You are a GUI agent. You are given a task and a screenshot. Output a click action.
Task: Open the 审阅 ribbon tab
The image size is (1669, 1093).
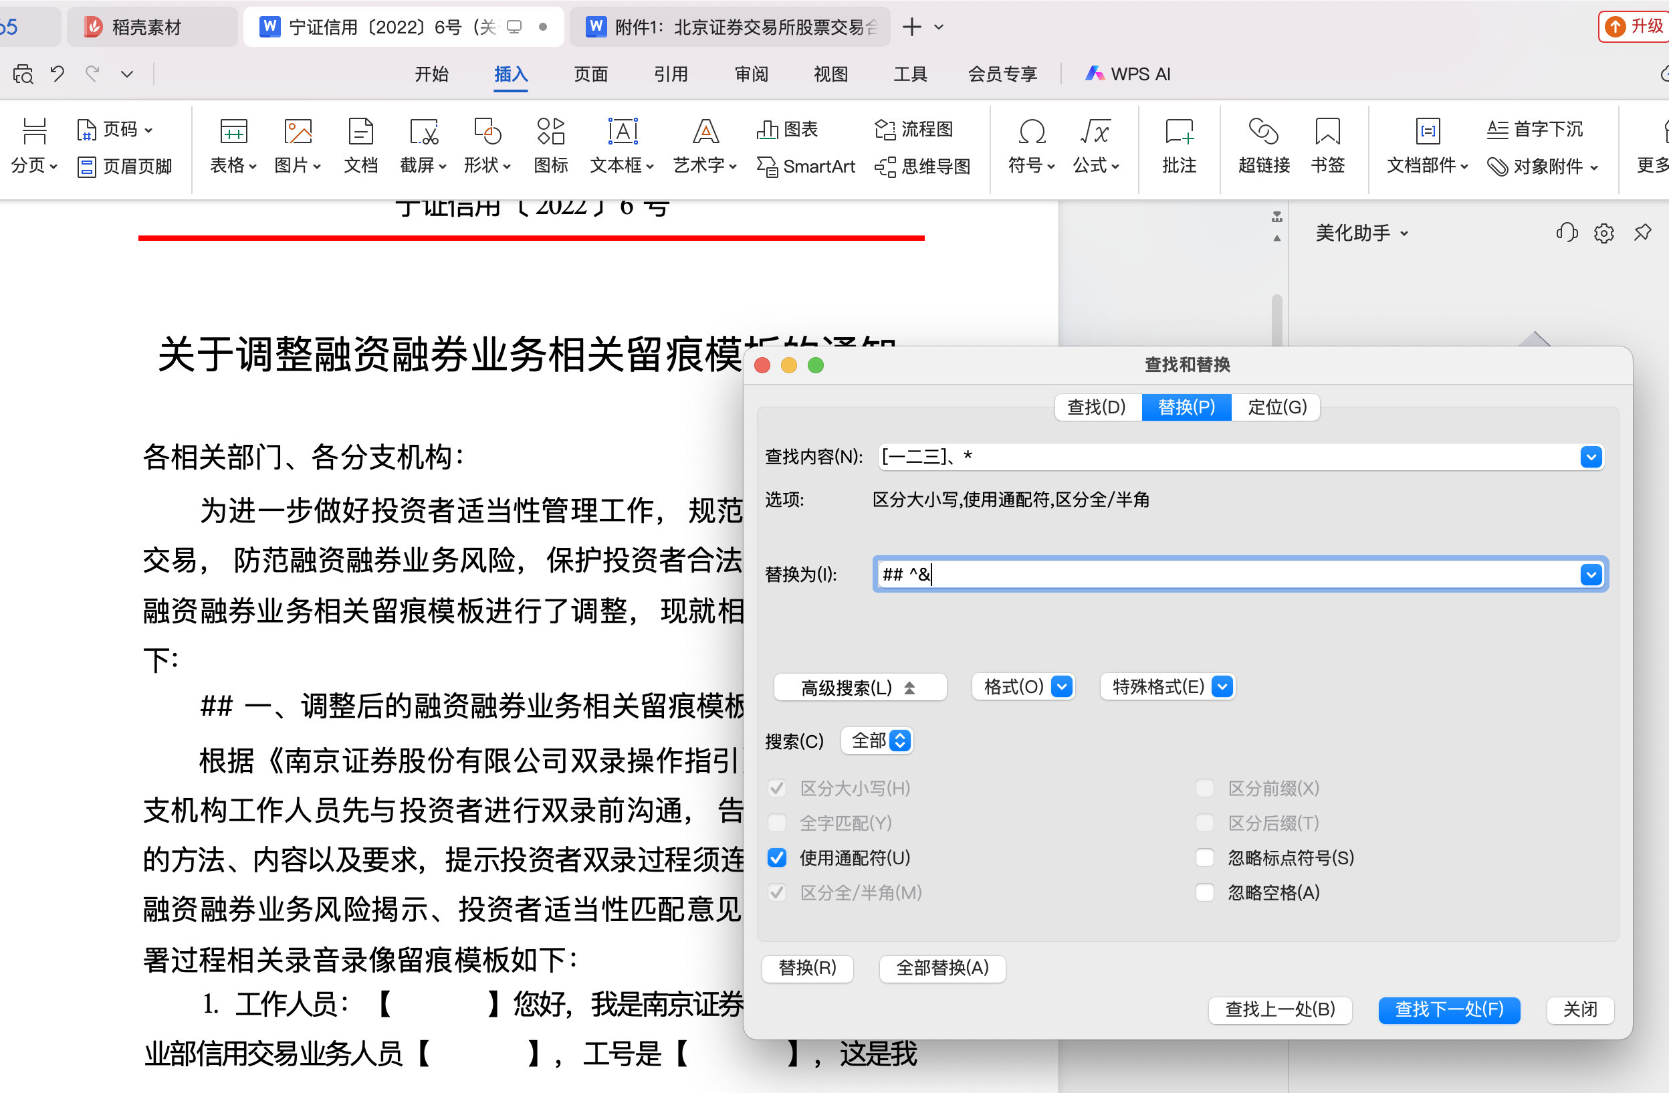(751, 74)
